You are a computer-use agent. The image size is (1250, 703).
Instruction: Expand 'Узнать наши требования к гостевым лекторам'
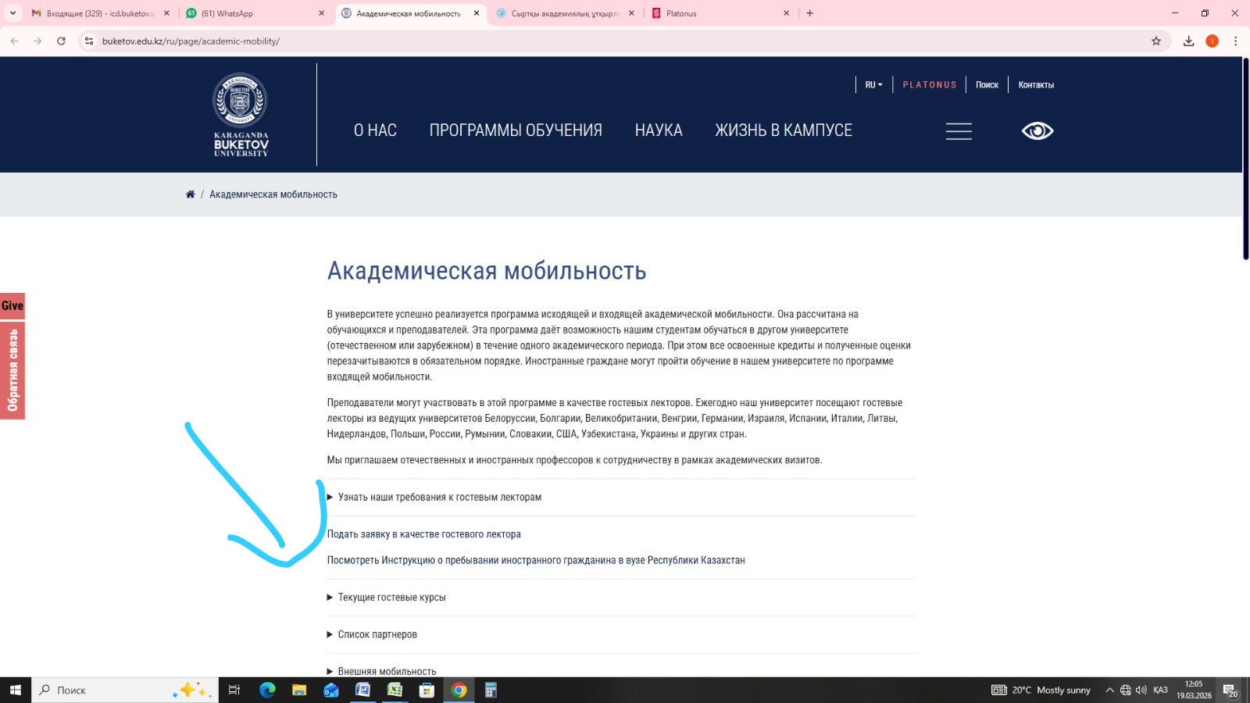pos(439,498)
